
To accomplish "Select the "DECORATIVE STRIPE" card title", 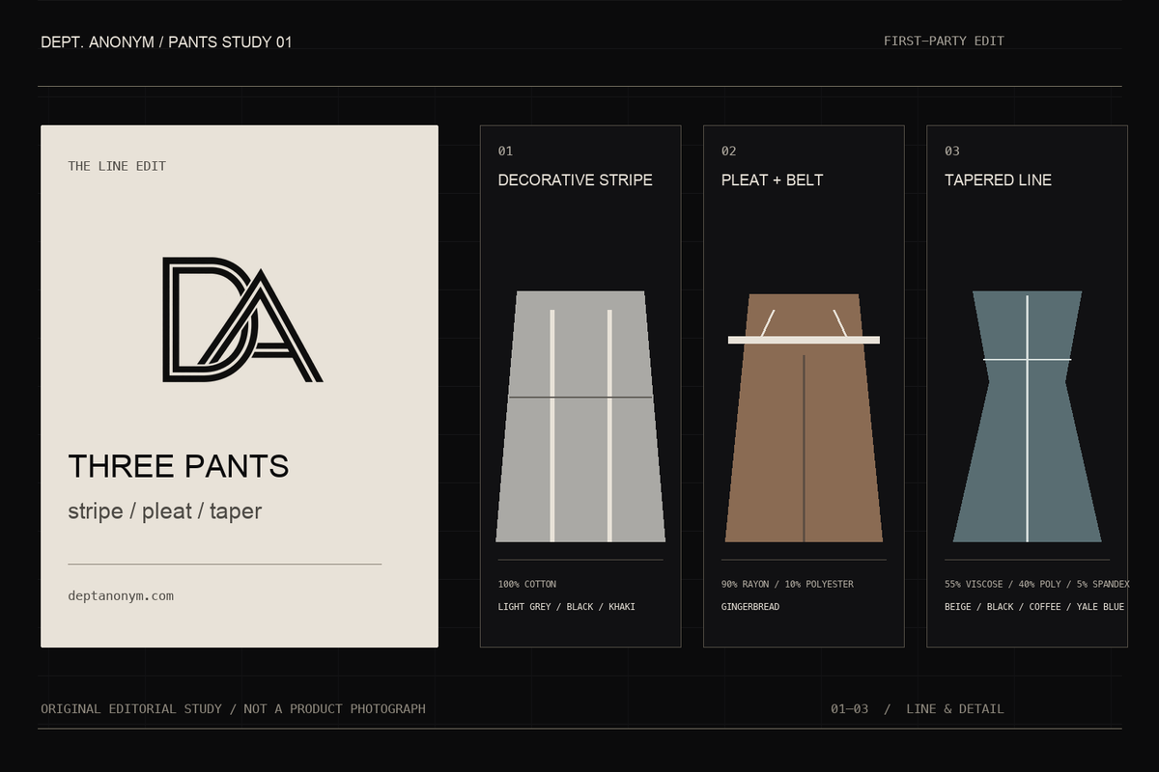I will pyautogui.click(x=575, y=180).
